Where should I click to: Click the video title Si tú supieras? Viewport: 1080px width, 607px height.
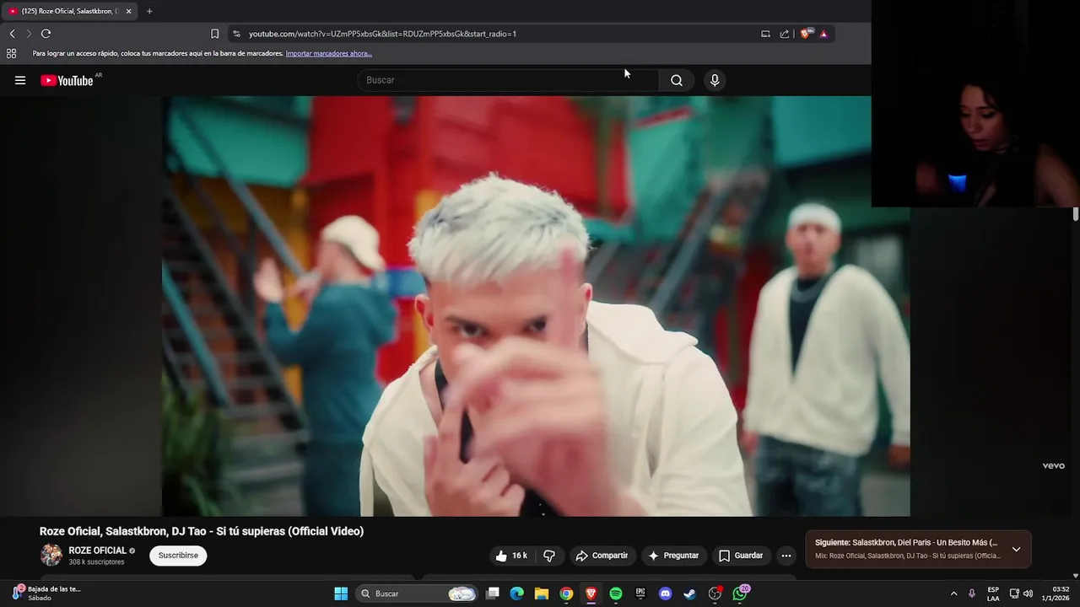pyautogui.click(x=202, y=531)
